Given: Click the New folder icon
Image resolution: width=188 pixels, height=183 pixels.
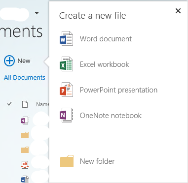Looking at the screenshot, I should click(67, 161).
